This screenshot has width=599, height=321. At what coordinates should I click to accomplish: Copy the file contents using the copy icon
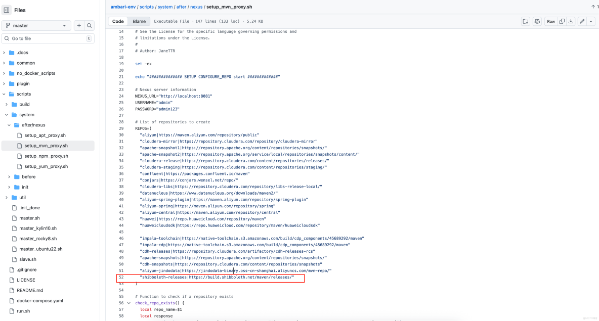point(562,22)
